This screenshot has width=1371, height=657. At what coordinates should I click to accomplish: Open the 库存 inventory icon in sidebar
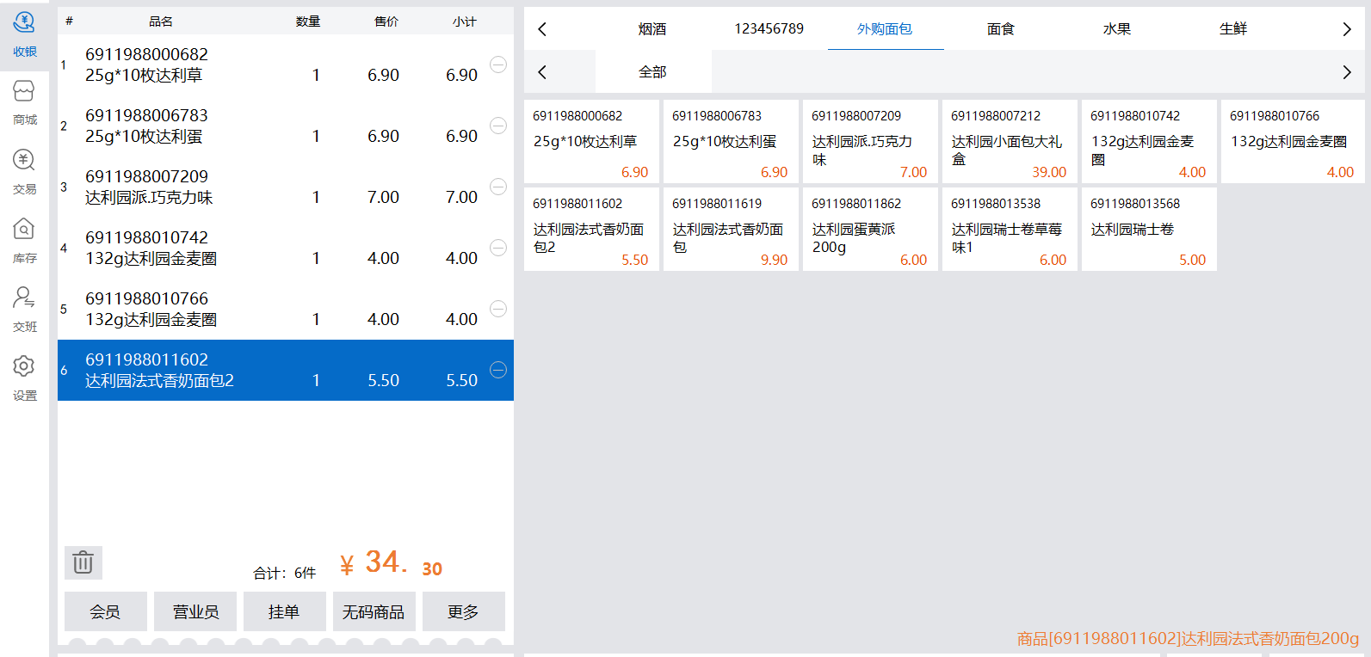click(x=24, y=241)
